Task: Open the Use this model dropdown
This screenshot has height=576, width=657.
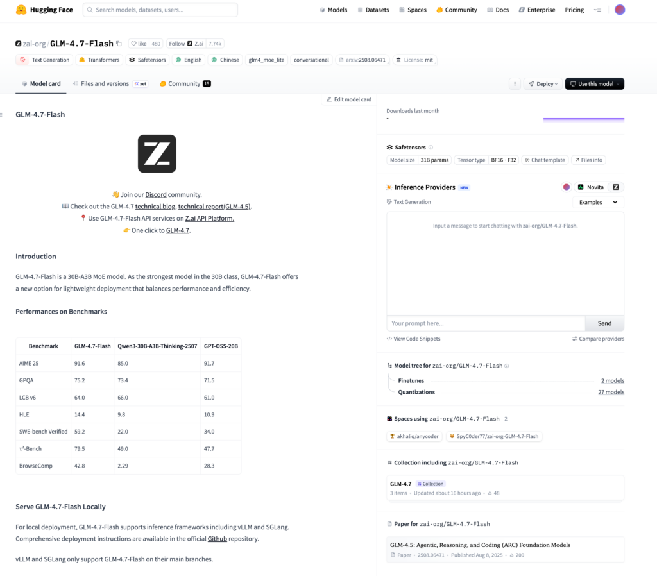Action: click(x=594, y=84)
